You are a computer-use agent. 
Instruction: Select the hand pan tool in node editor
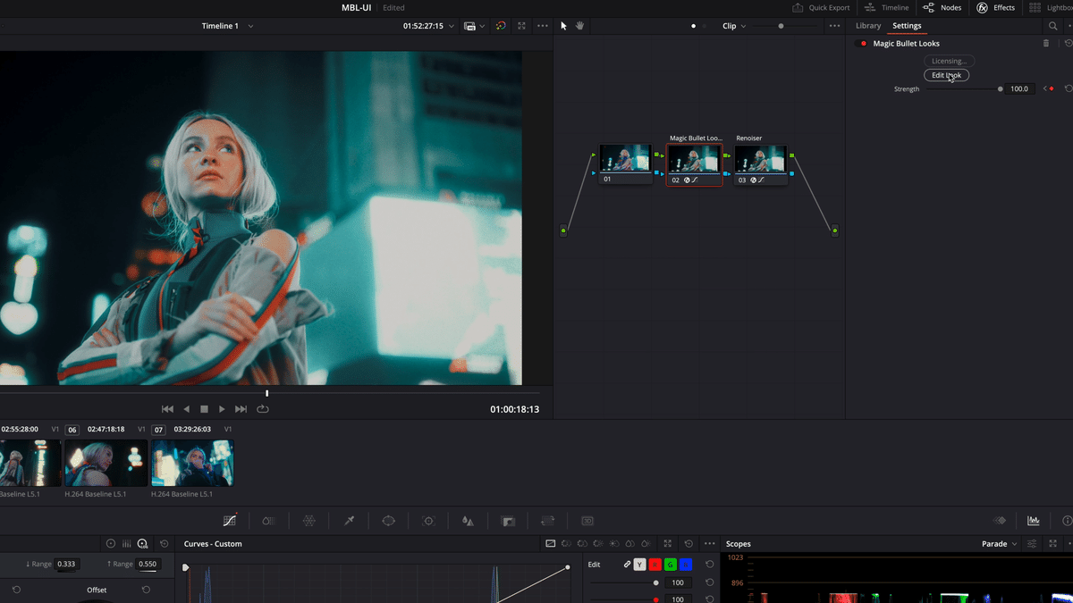pyautogui.click(x=579, y=26)
